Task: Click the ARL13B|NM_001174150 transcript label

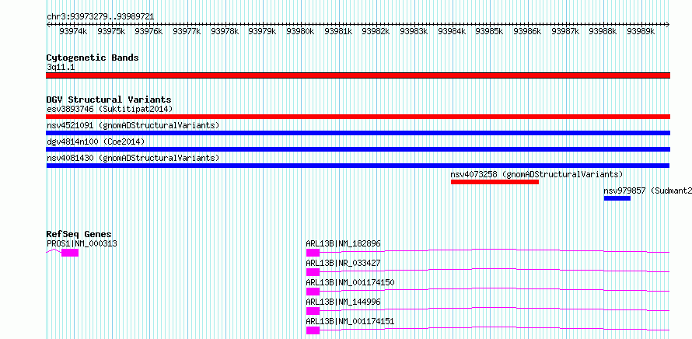Action: (x=350, y=282)
